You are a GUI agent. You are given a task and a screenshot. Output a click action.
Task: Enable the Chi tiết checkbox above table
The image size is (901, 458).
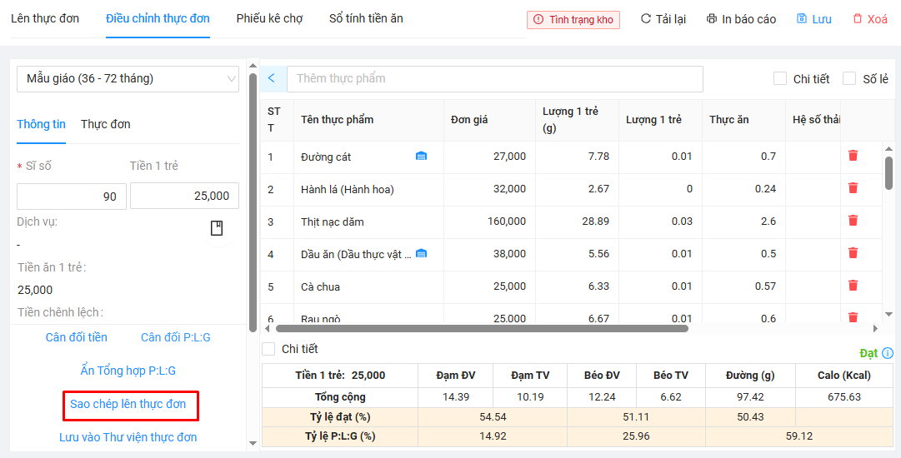click(780, 78)
